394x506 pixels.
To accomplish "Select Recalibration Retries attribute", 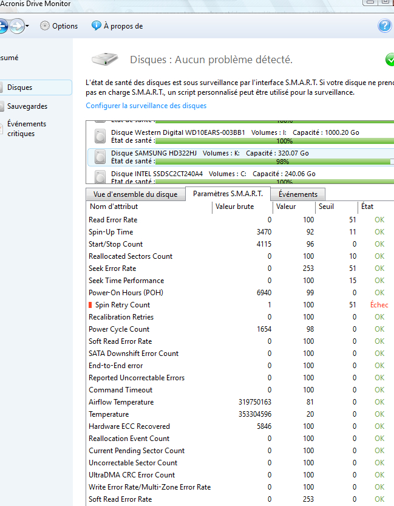I will point(121,317).
